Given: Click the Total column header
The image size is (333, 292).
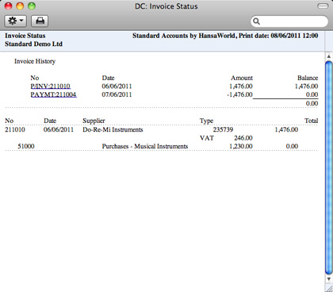Looking at the screenshot, I should coord(311,121).
